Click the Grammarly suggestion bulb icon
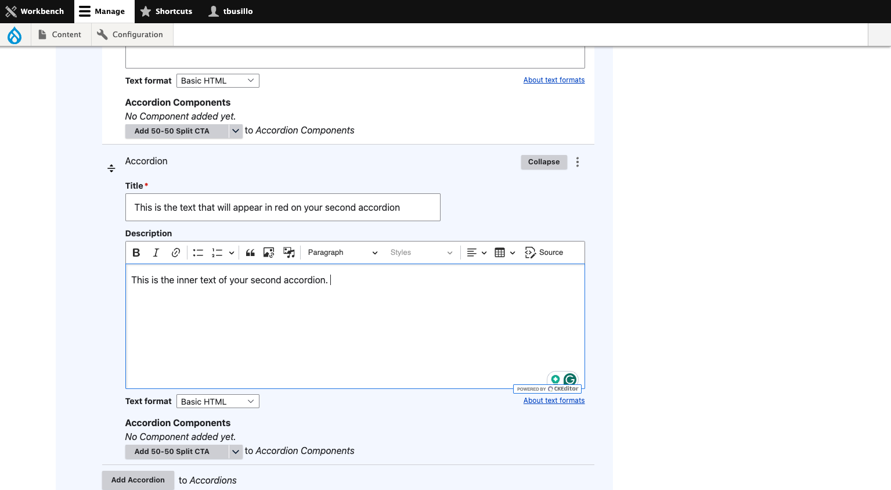Screen dimensions: 891x490 tap(555, 380)
